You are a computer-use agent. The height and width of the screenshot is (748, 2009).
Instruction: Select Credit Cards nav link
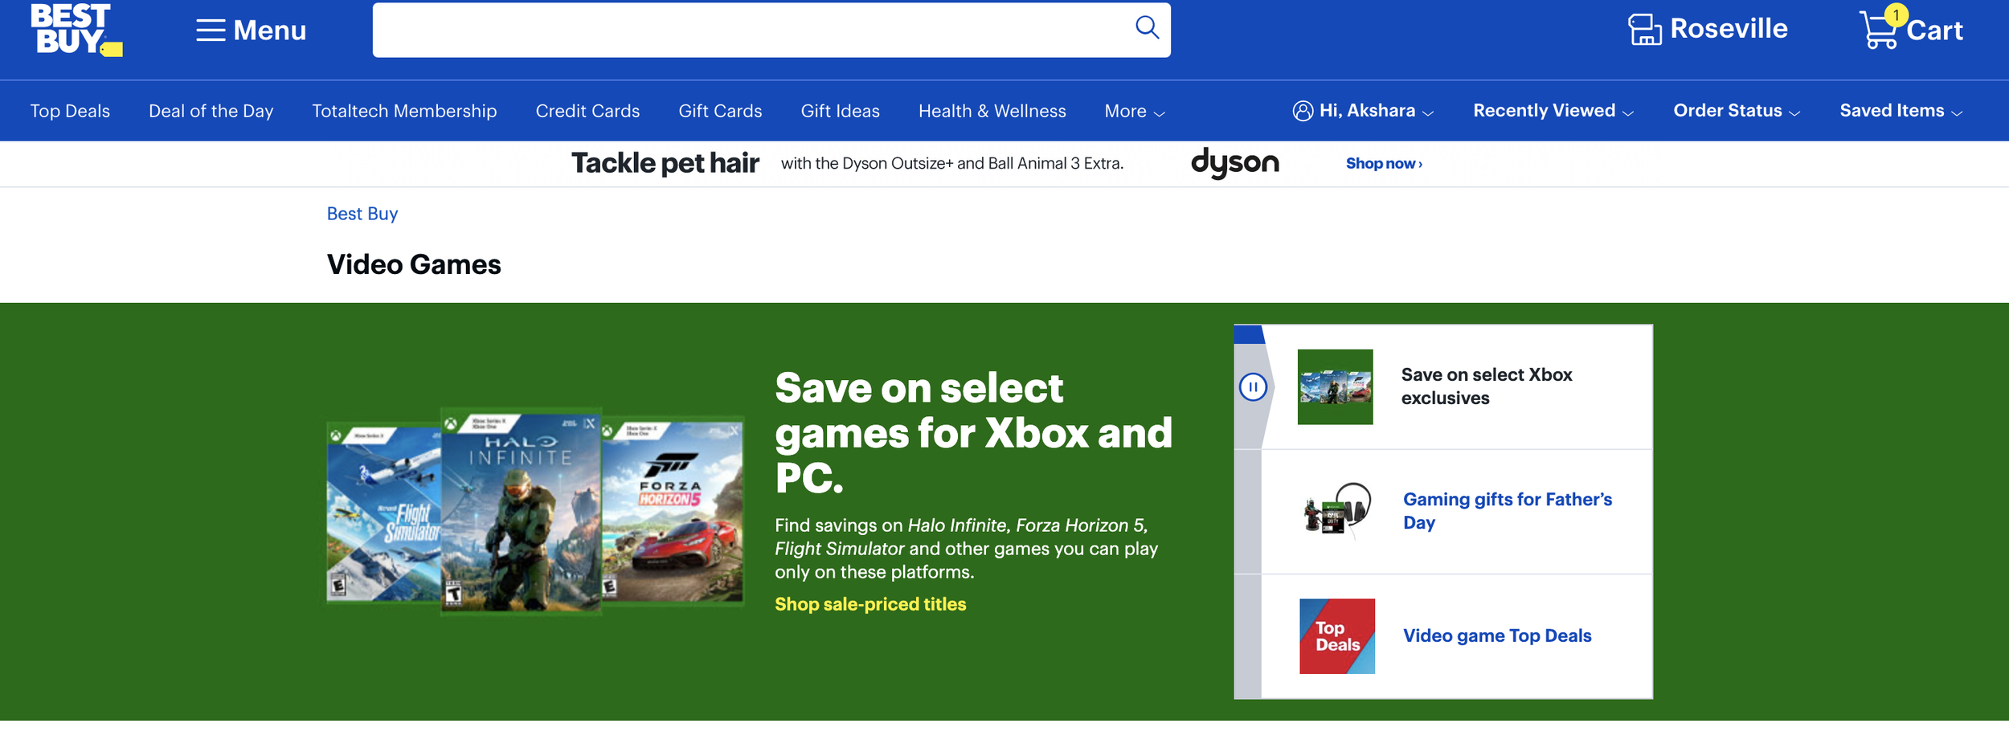[x=587, y=111]
